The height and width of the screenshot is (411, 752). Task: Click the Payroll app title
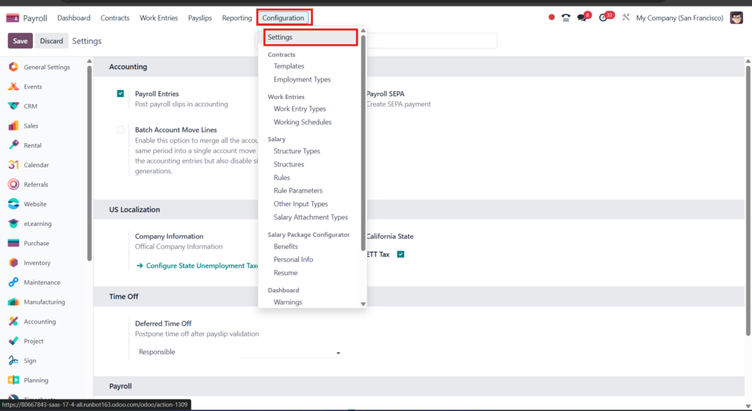tap(35, 18)
